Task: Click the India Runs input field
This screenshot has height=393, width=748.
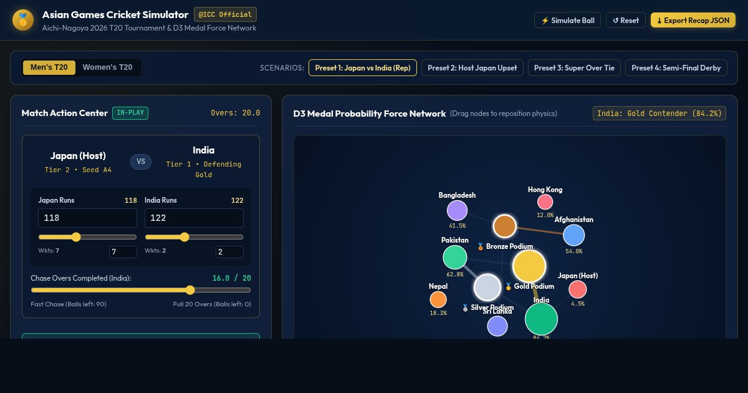Action: click(194, 218)
